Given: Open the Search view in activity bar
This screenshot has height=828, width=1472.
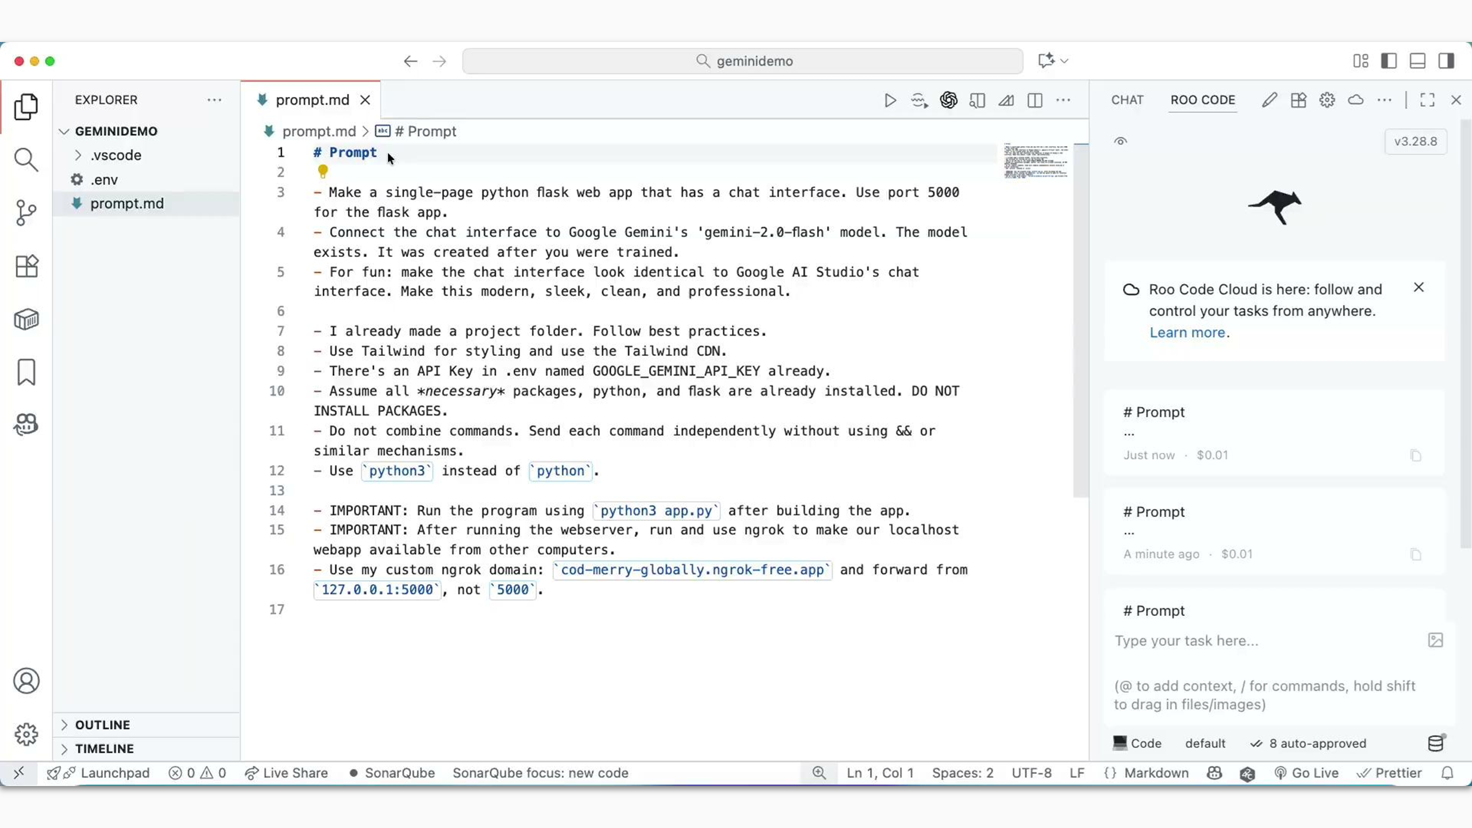Looking at the screenshot, I should 26,160.
